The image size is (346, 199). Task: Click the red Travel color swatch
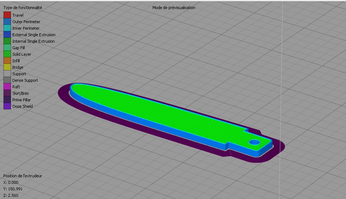(x=7, y=15)
